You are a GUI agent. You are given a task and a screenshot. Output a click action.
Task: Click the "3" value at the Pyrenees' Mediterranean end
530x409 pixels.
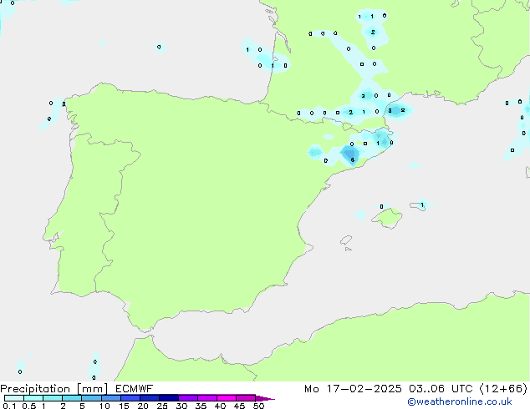[x=390, y=110]
